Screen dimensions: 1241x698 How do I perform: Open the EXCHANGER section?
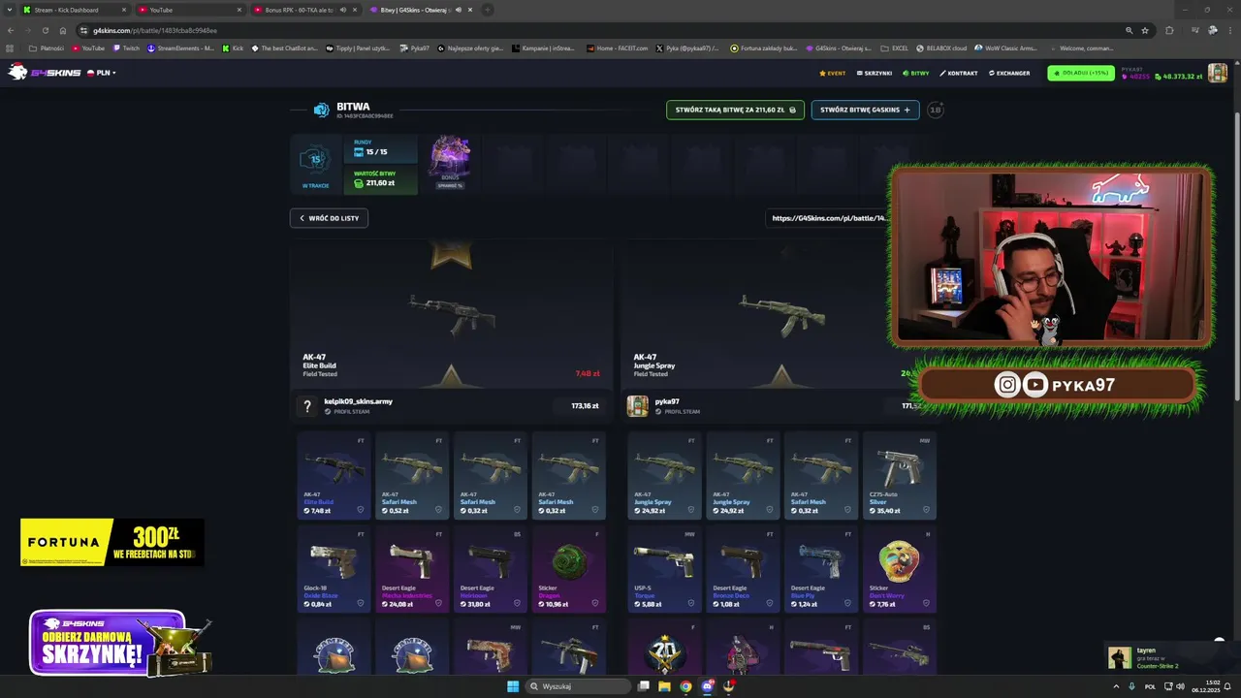pyautogui.click(x=1009, y=73)
